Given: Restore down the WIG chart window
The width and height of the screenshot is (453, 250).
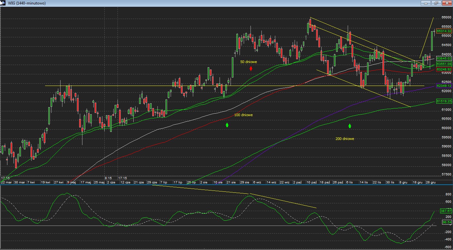Looking at the screenshot, I should click(x=436, y=3).
